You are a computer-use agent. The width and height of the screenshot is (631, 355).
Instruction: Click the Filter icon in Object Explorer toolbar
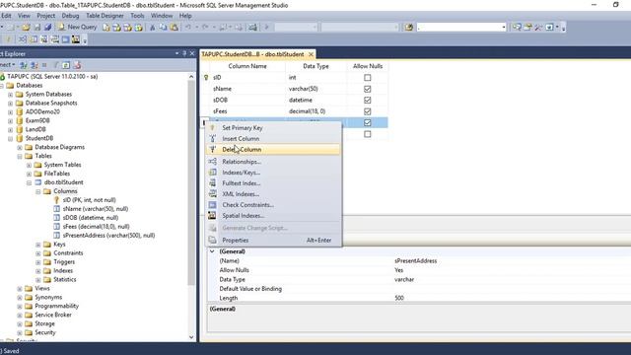[55, 65]
